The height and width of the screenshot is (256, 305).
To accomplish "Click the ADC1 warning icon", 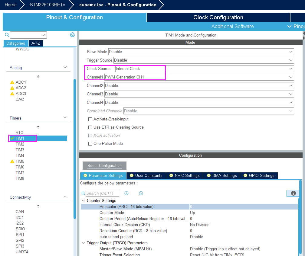I will (x=12, y=82).
